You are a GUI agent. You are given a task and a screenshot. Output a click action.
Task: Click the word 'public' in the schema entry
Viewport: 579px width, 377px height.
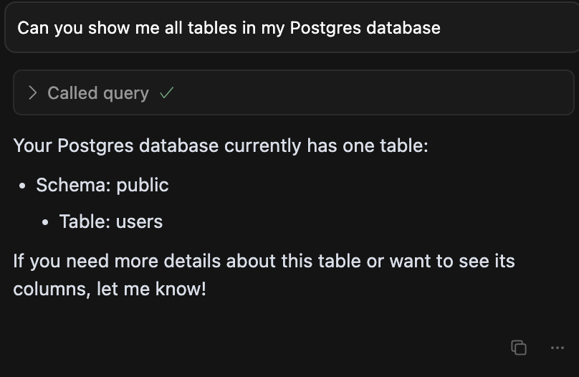tap(143, 186)
